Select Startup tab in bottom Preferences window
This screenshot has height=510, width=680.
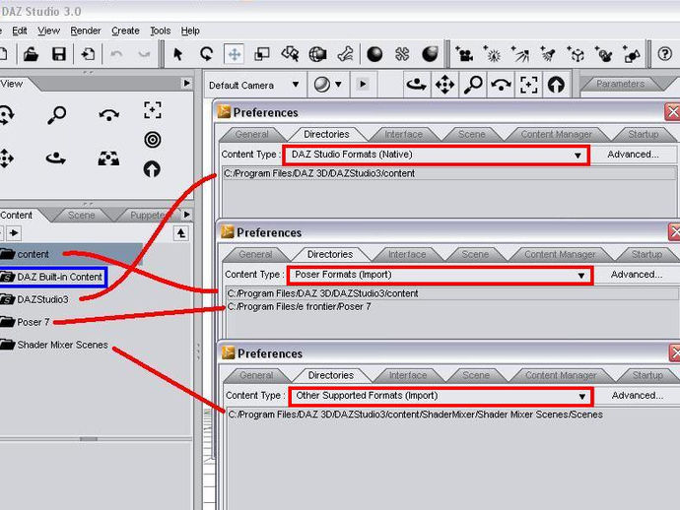pos(647,375)
